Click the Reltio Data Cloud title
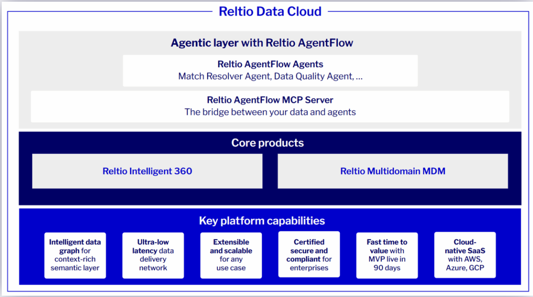Viewport: 533px width, 297px height. 270,11
